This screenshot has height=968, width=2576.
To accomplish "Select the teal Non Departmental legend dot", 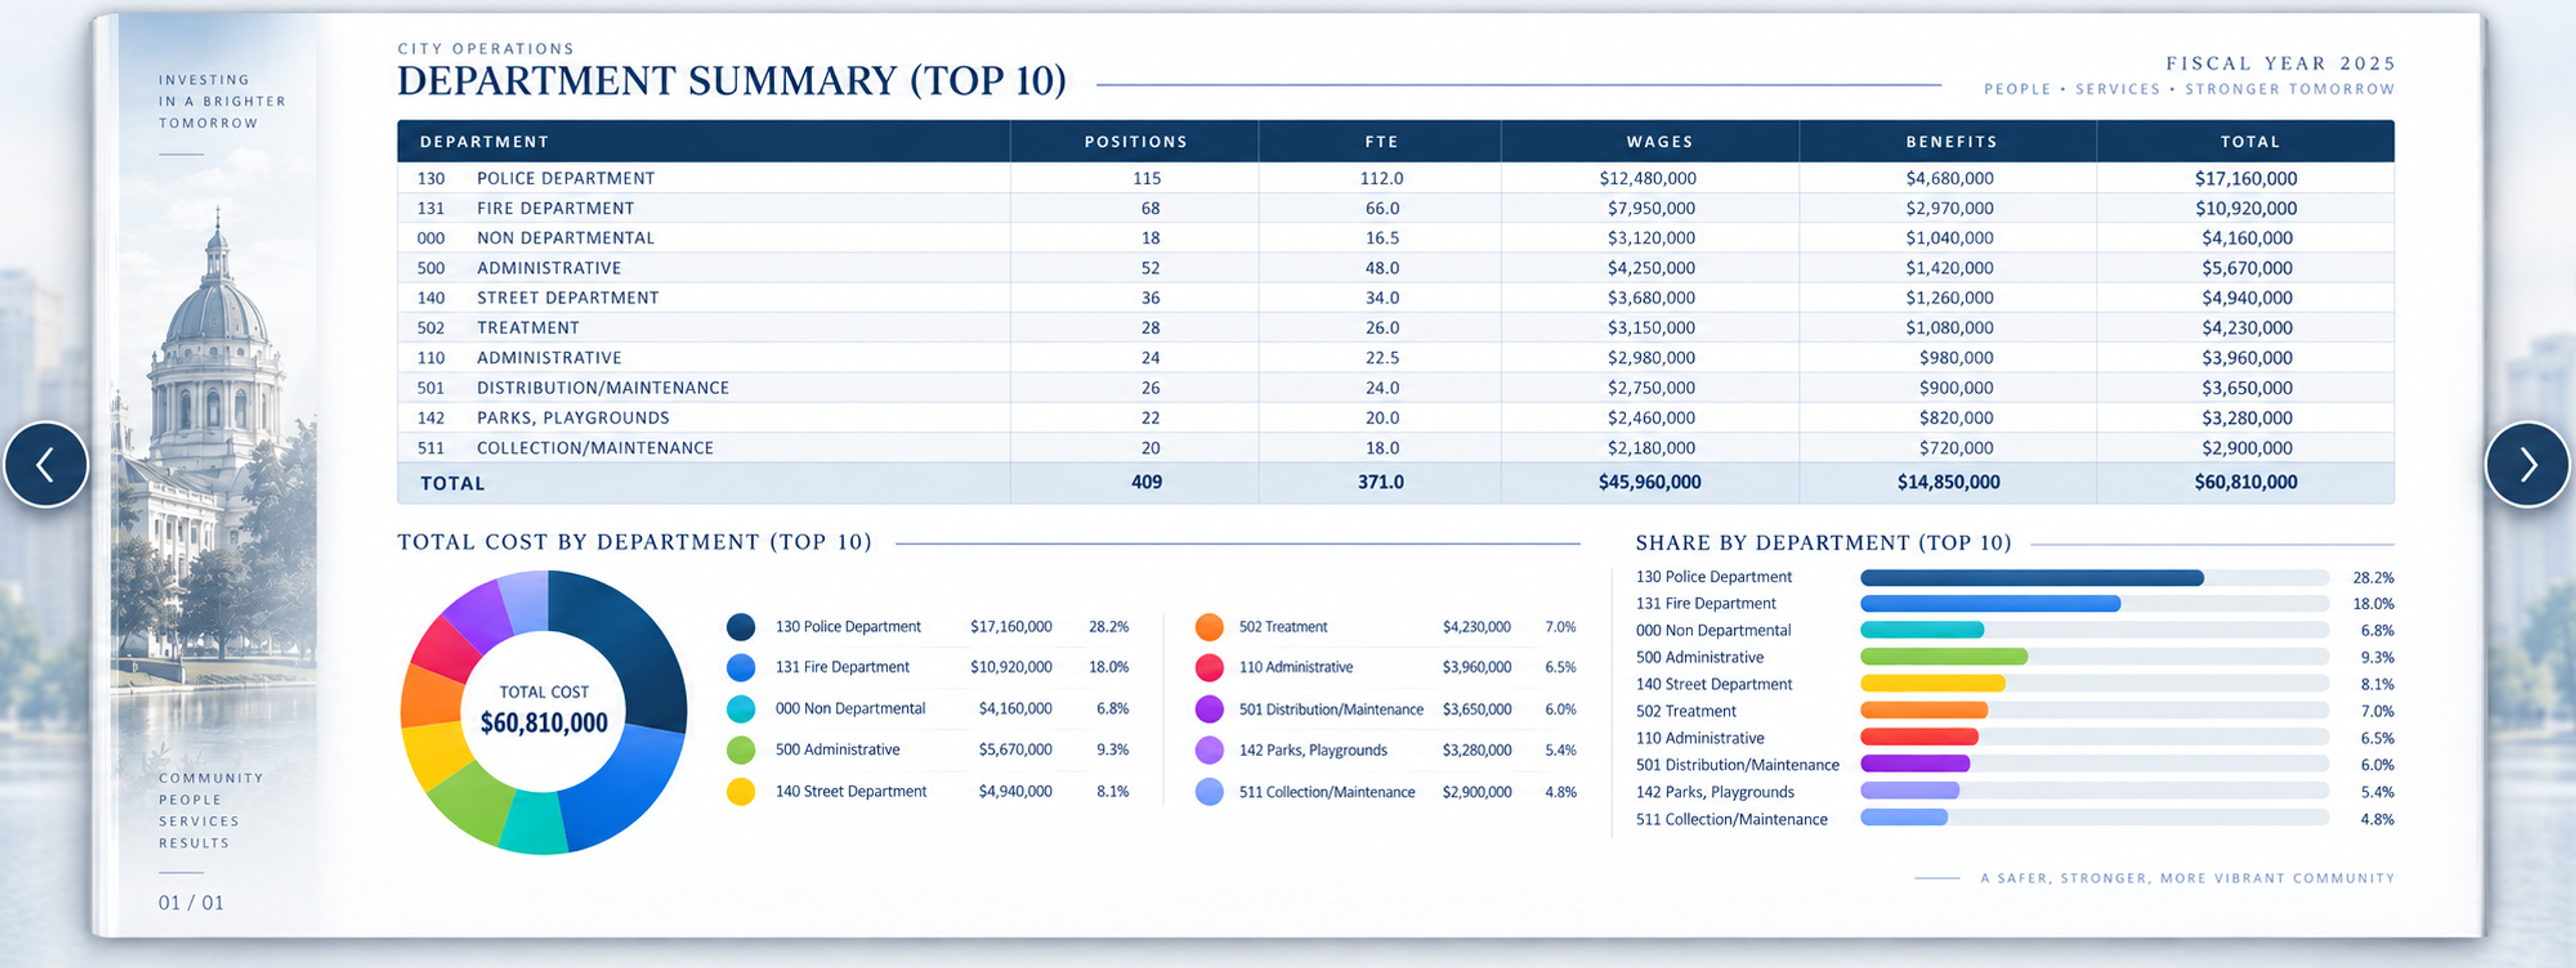I will pos(741,709).
